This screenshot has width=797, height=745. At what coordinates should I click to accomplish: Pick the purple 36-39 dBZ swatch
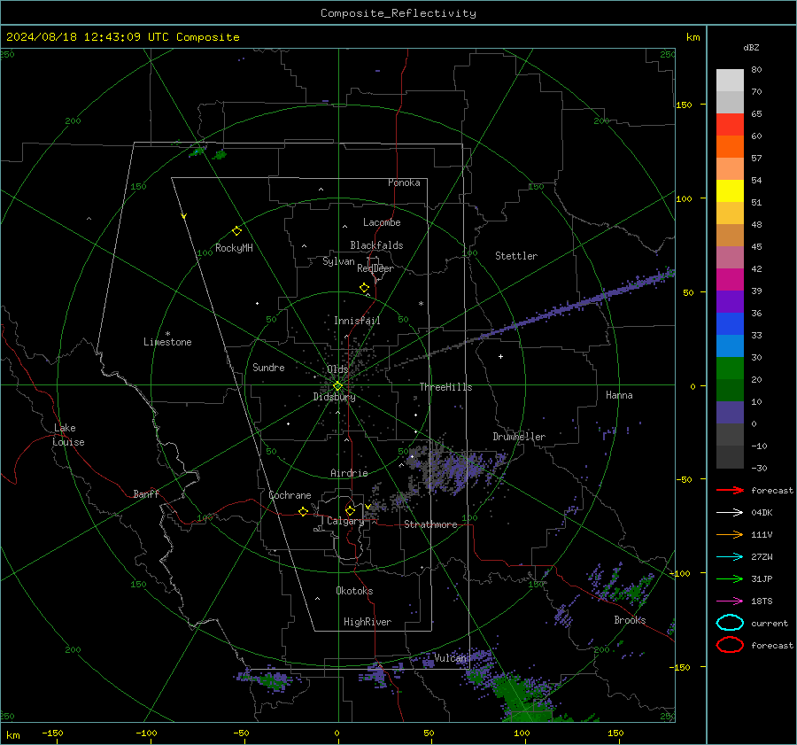pos(730,301)
